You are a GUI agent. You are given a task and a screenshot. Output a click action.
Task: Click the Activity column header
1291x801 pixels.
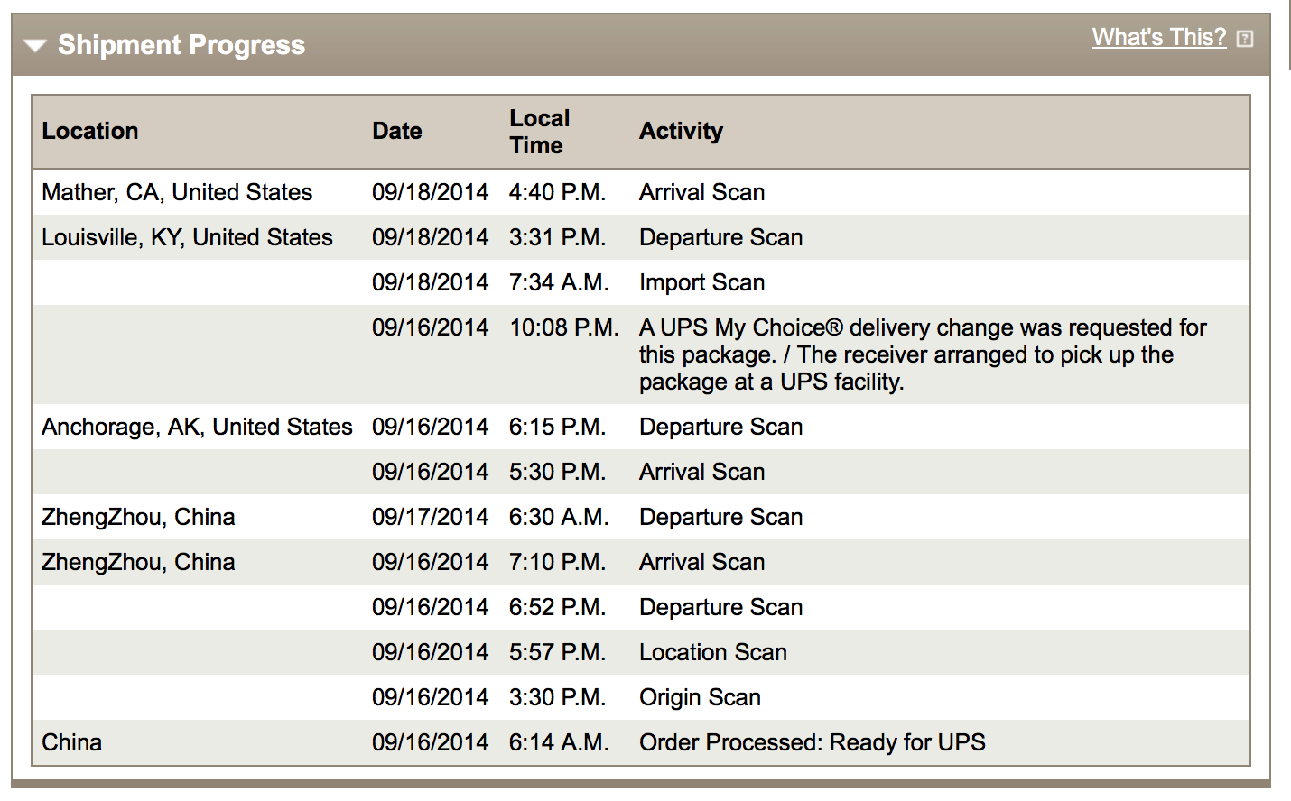point(681,131)
